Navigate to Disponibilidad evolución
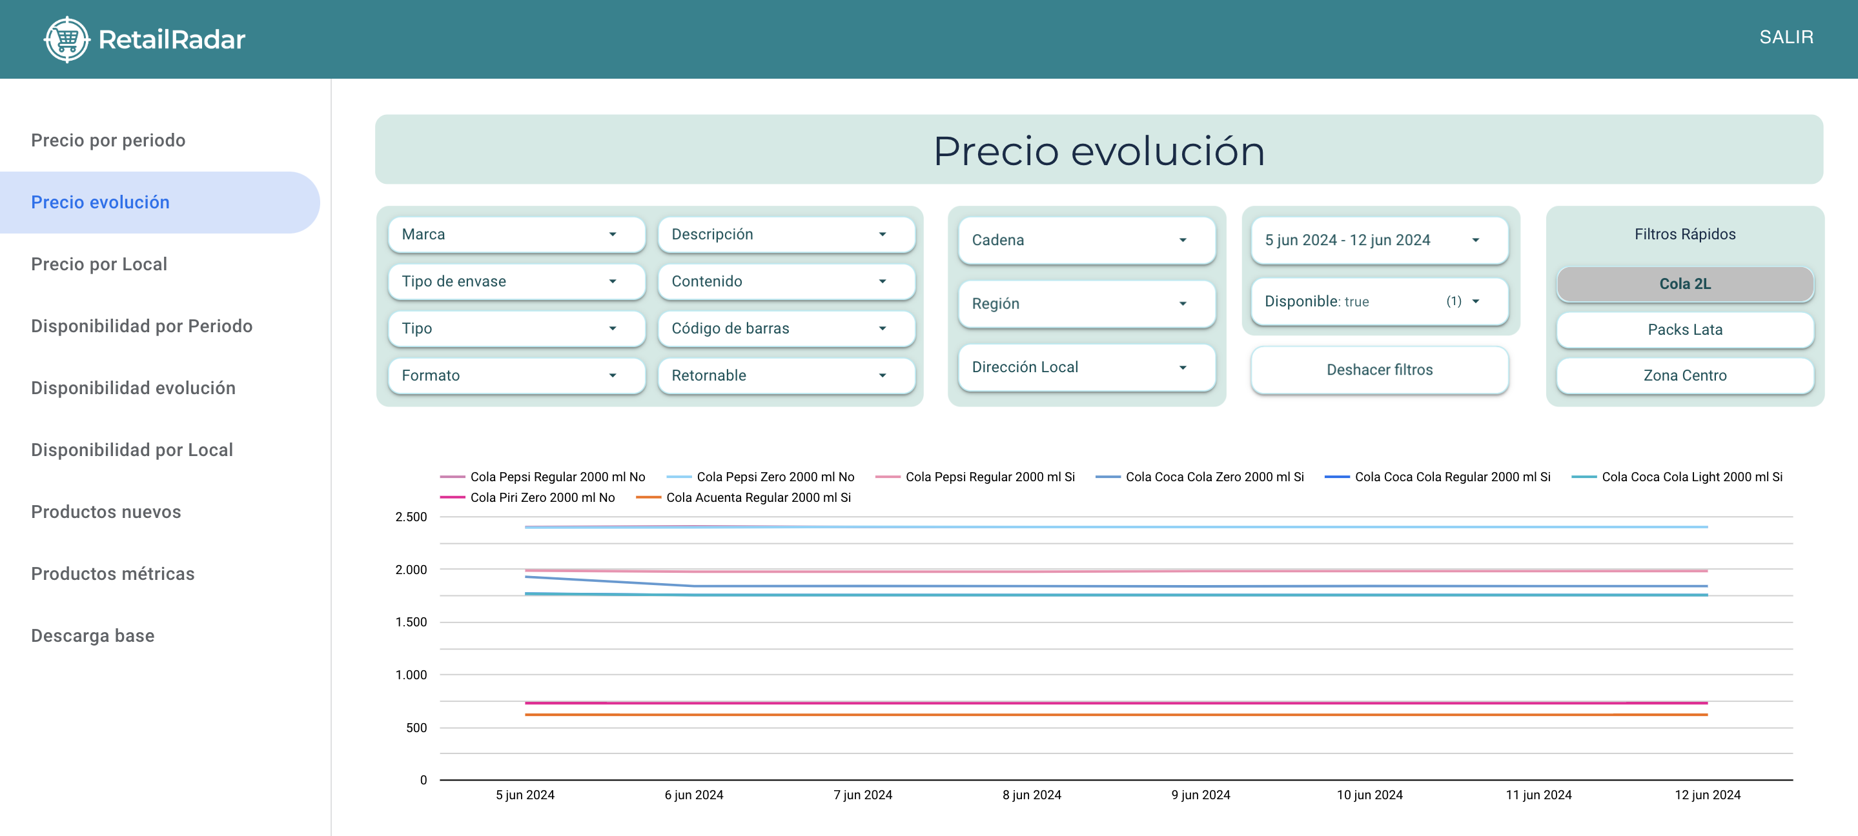Image resolution: width=1858 pixels, height=836 pixels. click(134, 388)
